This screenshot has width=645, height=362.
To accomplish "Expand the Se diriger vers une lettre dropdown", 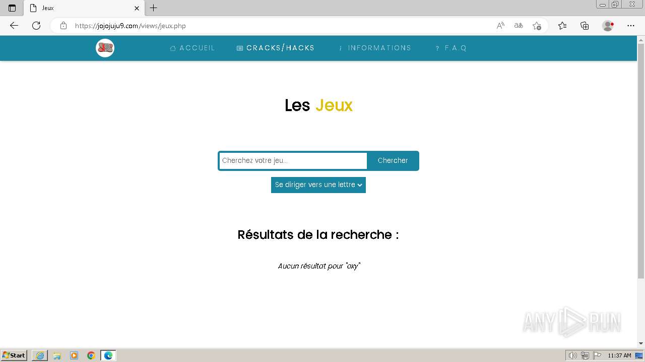I will point(318,185).
